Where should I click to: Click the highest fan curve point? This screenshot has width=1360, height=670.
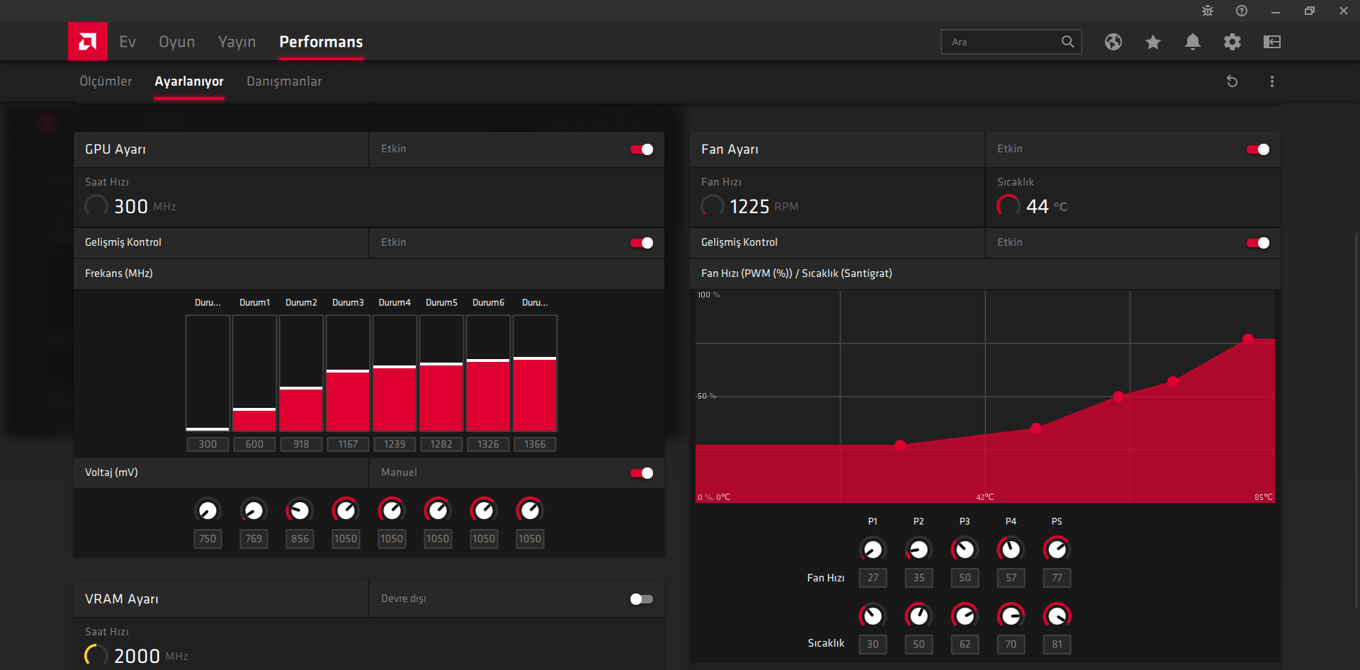tap(1248, 339)
